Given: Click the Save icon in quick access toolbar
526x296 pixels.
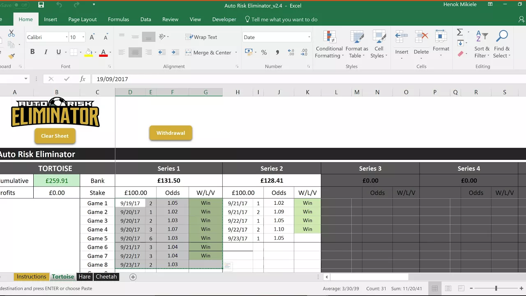Looking at the screenshot, I should [41, 5].
